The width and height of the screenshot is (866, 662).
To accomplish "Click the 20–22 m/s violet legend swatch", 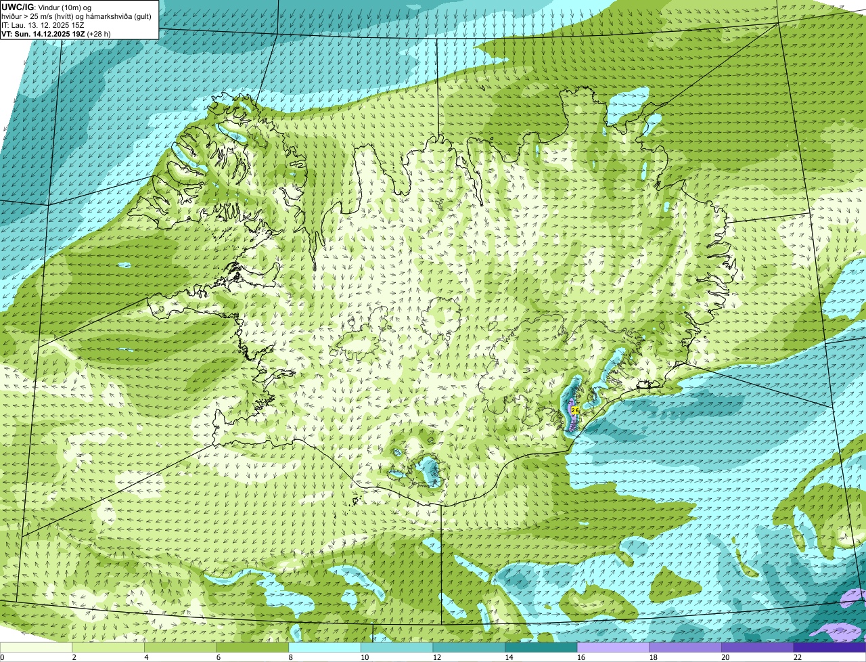I will pyautogui.click(x=758, y=647).
